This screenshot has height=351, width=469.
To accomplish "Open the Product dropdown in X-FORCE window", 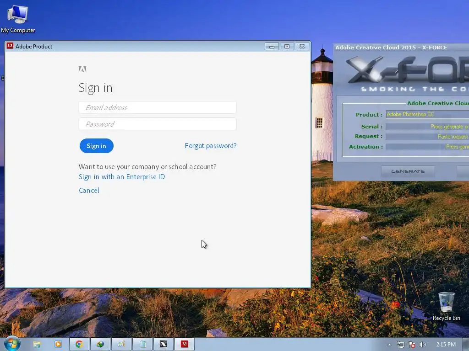I will coord(427,114).
